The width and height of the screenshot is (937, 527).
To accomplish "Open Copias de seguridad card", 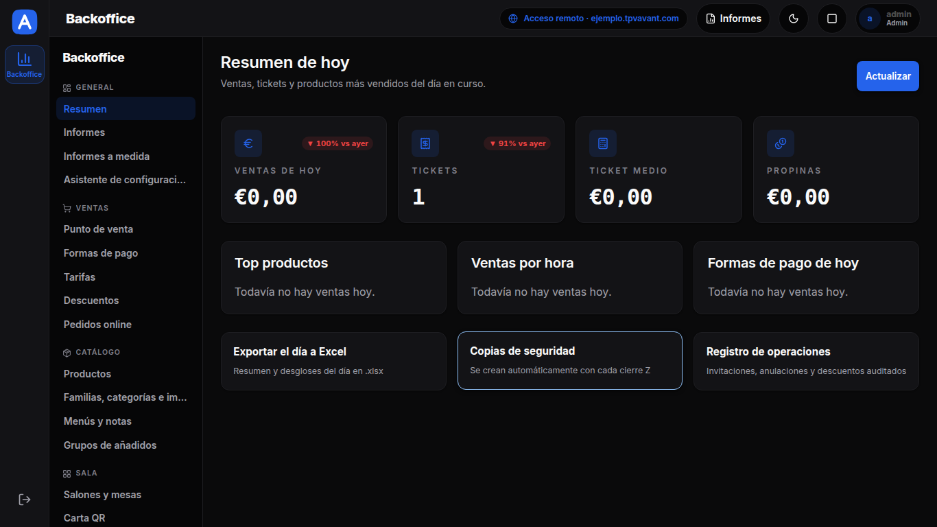I will (x=570, y=360).
